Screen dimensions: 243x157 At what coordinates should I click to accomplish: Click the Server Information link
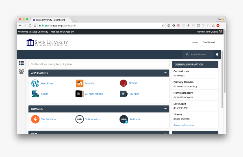[184, 125]
